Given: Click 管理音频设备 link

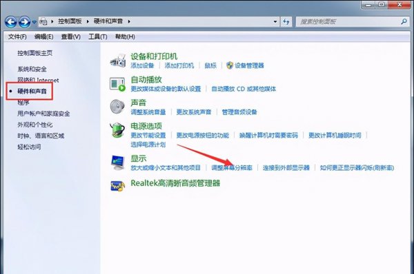Looking at the screenshot, I should [239, 112].
